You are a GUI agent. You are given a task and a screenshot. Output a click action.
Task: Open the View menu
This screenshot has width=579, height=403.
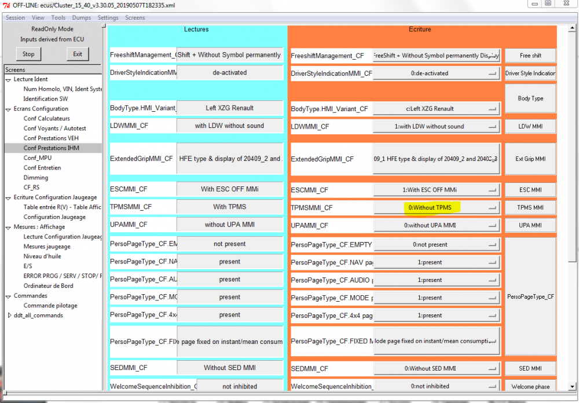pyautogui.click(x=38, y=18)
